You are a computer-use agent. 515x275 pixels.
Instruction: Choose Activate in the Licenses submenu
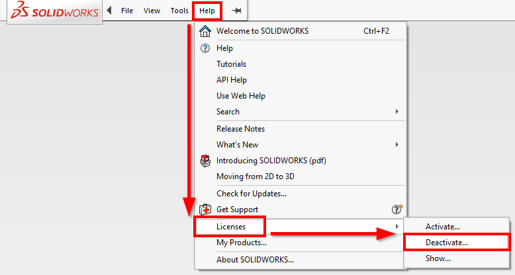[442, 227]
